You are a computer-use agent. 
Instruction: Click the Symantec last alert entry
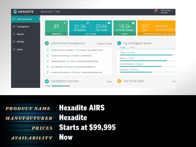point(165,28)
